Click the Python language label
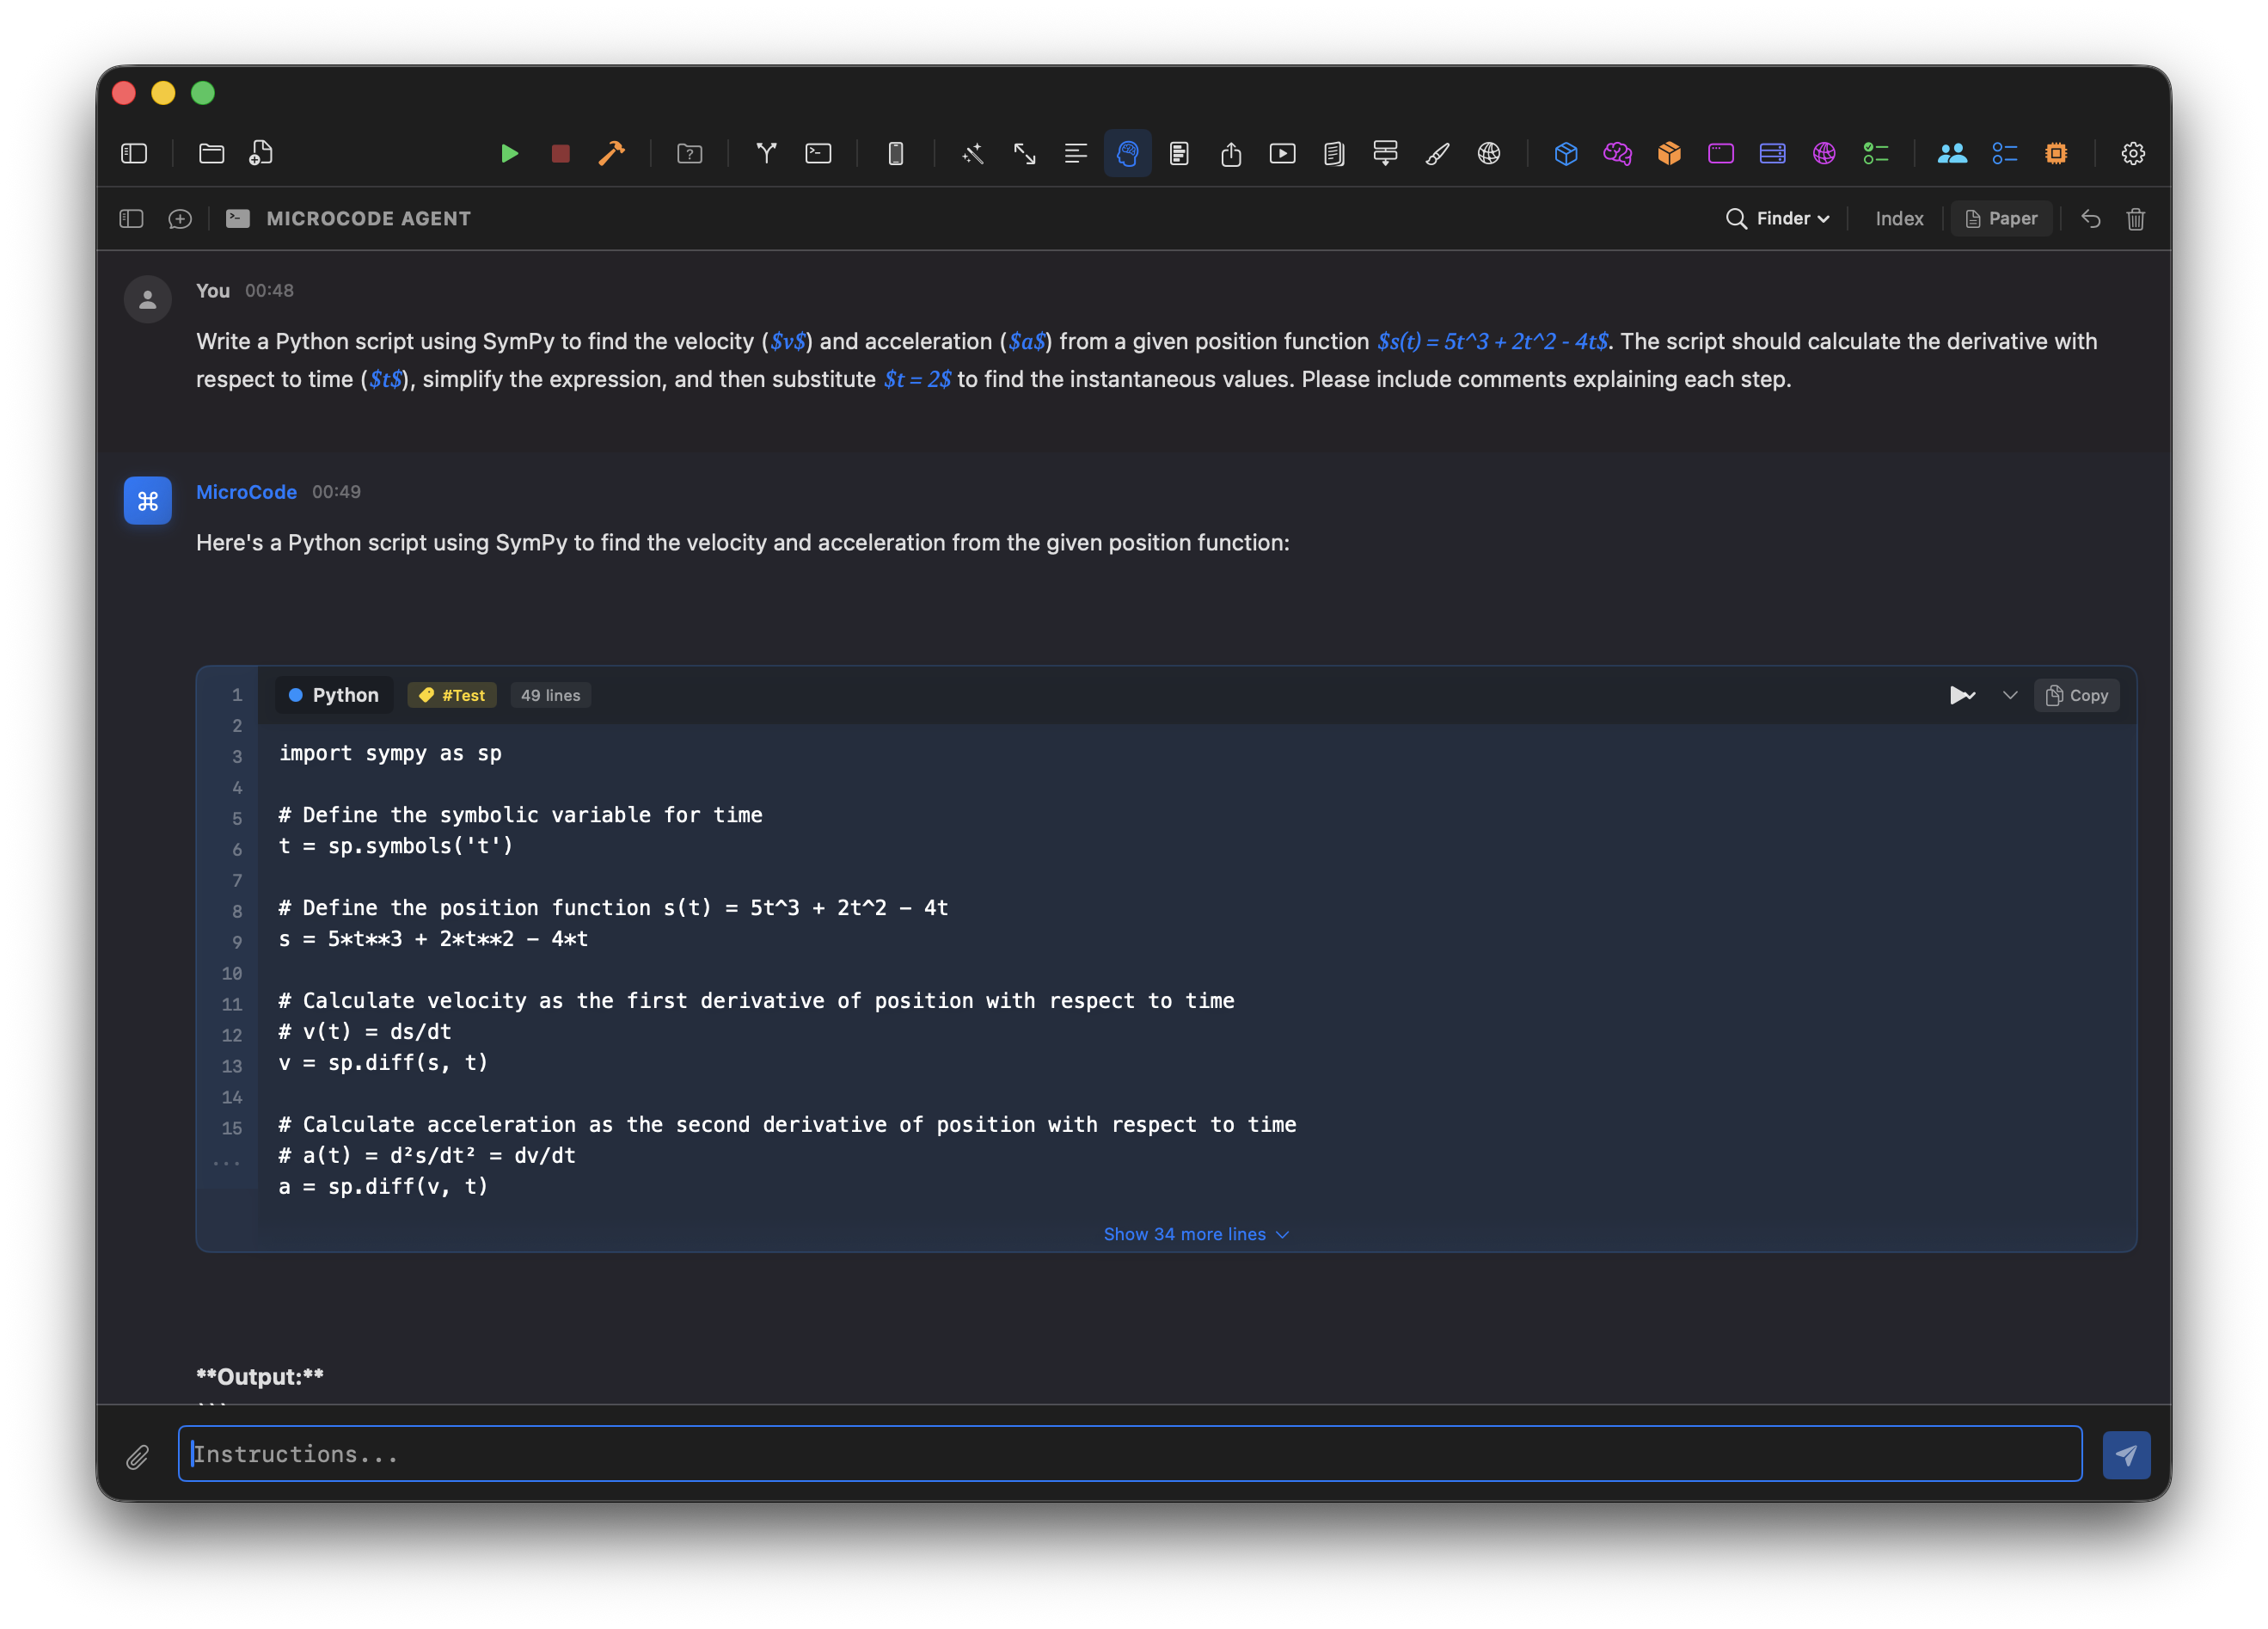Image resolution: width=2268 pixels, height=1629 pixels. [334, 694]
